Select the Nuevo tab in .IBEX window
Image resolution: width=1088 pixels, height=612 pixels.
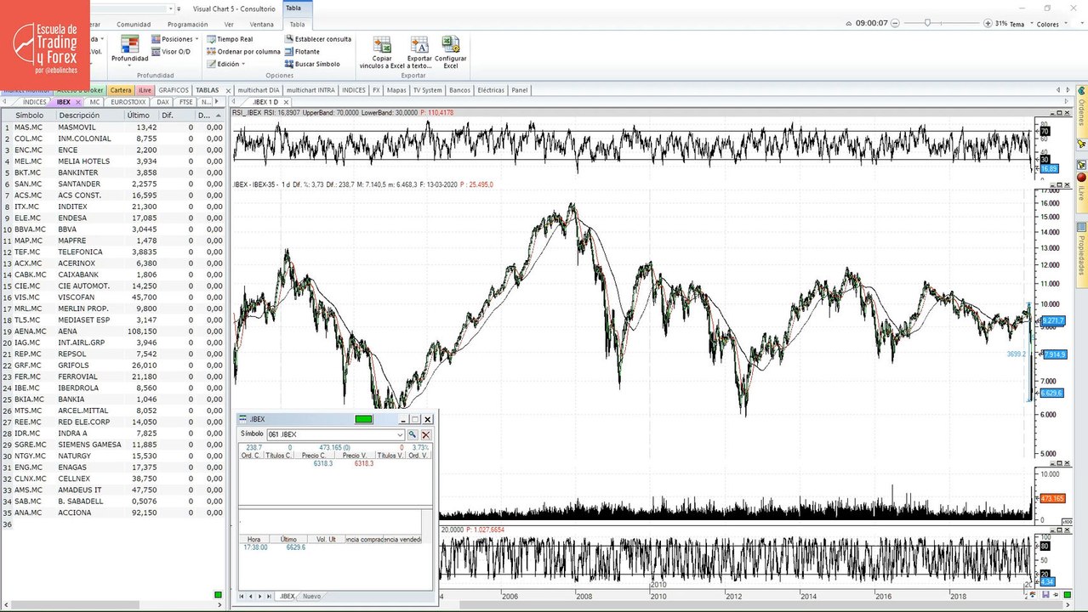click(x=312, y=597)
